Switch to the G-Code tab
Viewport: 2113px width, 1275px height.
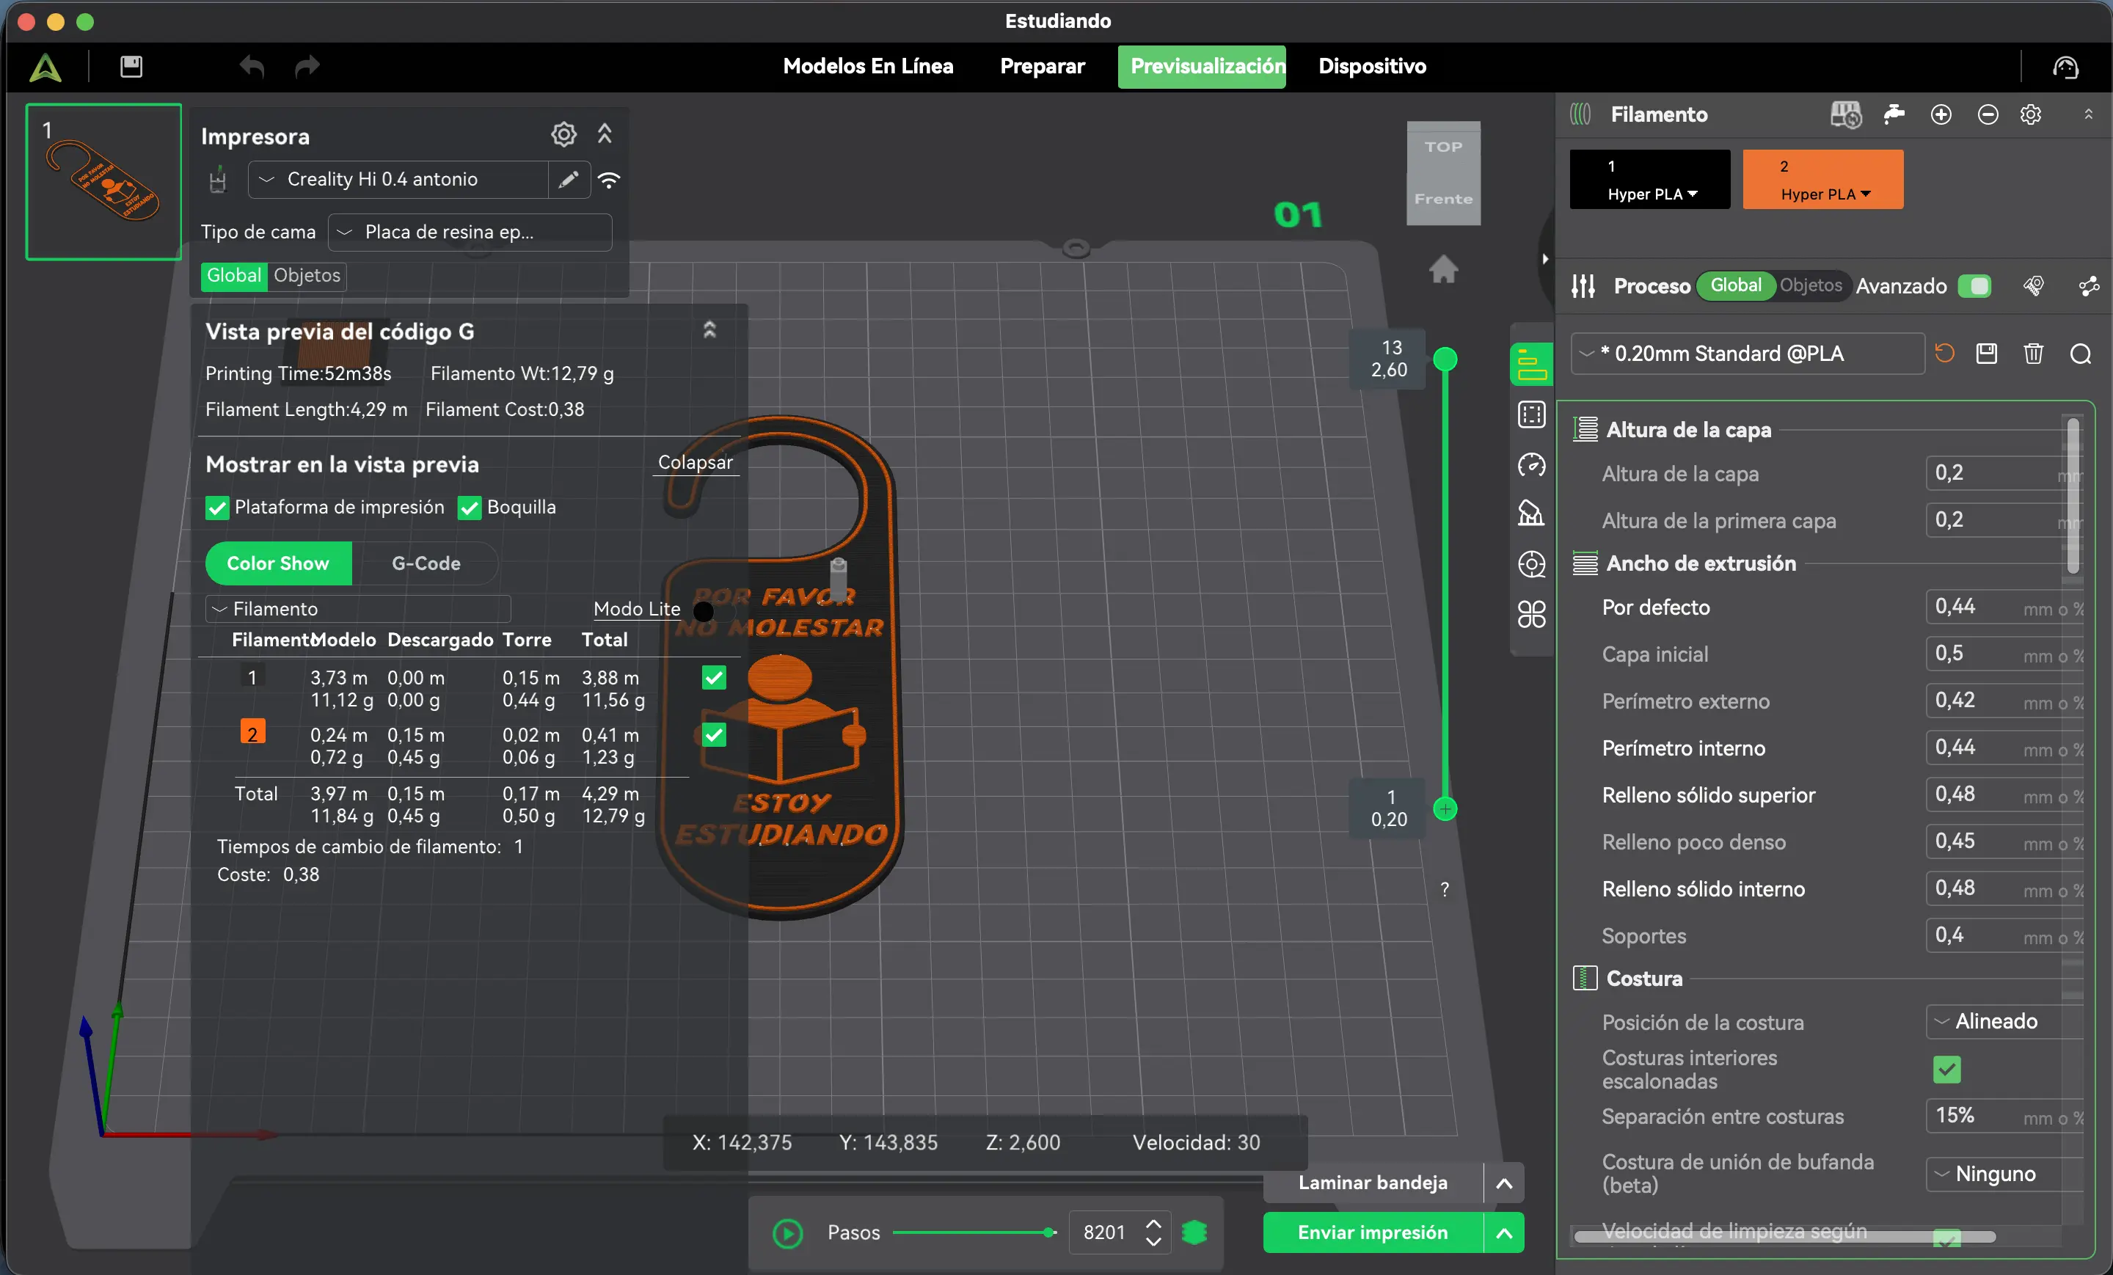(x=426, y=563)
